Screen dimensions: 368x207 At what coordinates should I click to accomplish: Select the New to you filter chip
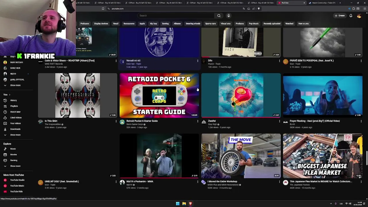coord(303,24)
